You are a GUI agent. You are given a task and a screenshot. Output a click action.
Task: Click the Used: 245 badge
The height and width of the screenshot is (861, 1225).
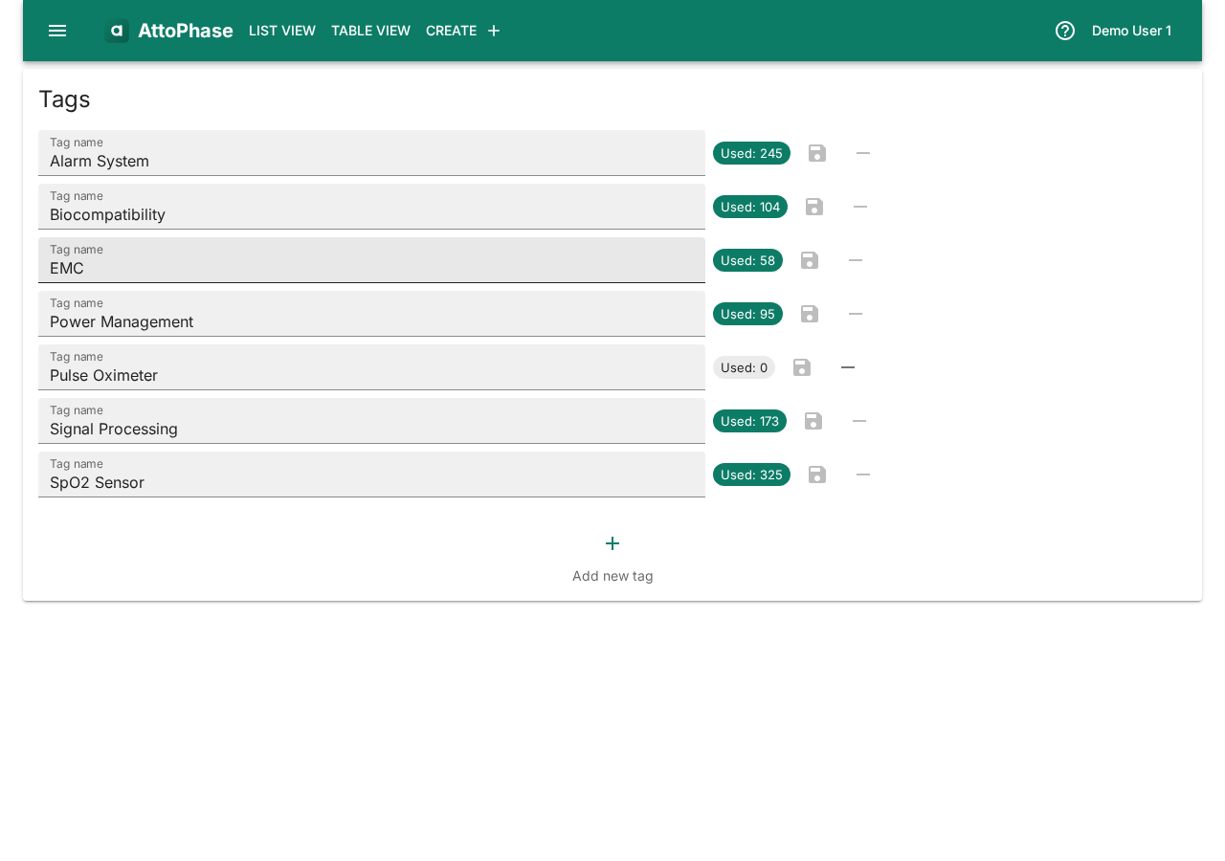click(751, 153)
